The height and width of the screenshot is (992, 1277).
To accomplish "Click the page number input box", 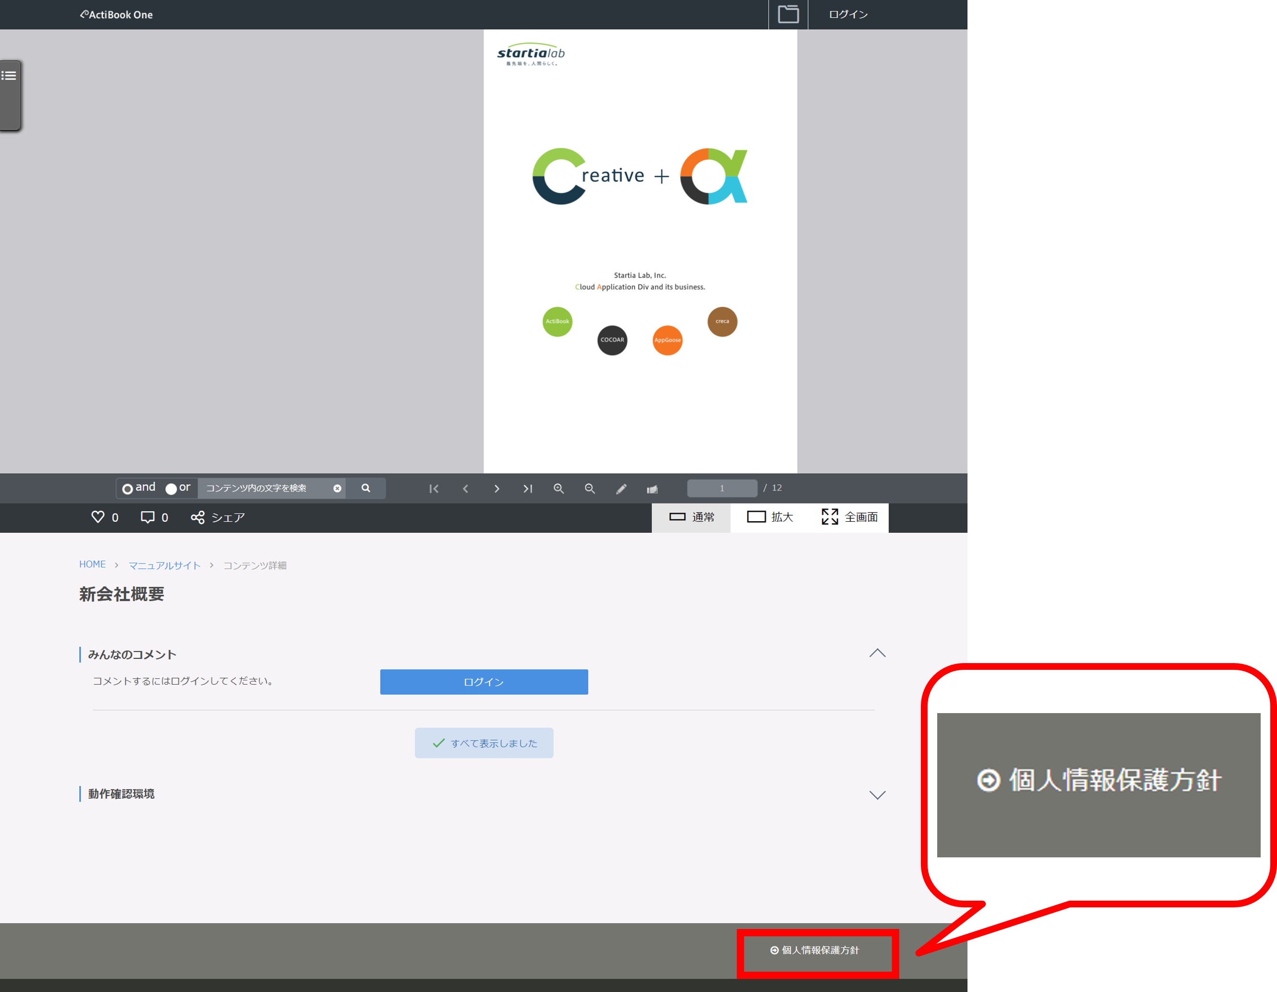I will click(x=722, y=489).
